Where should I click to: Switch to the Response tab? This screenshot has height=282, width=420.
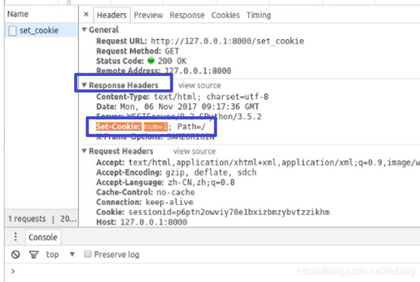coord(187,15)
